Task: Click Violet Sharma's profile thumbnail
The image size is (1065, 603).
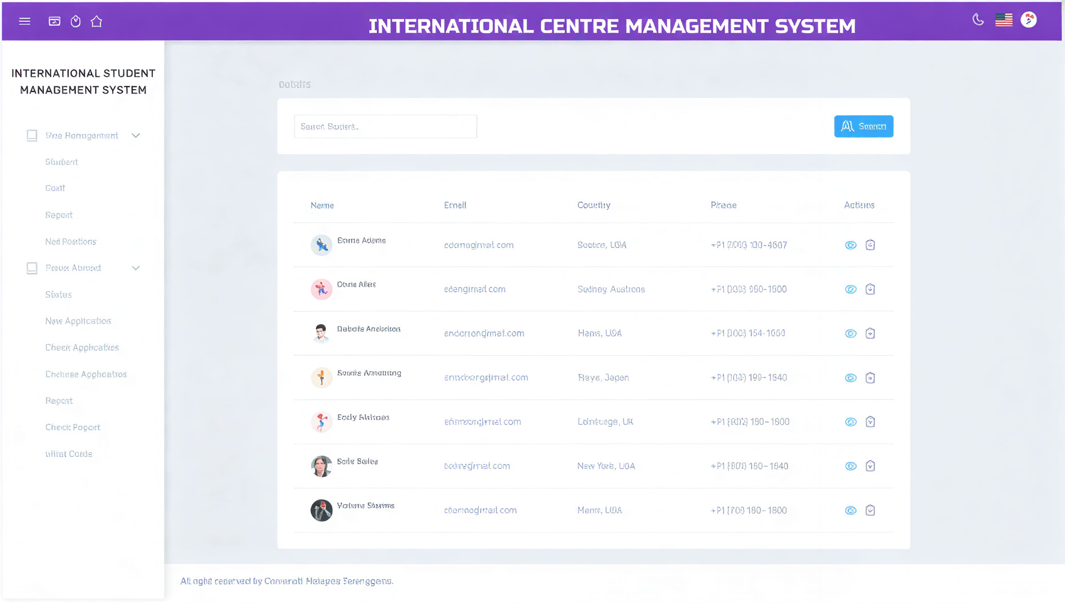Action: (321, 510)
